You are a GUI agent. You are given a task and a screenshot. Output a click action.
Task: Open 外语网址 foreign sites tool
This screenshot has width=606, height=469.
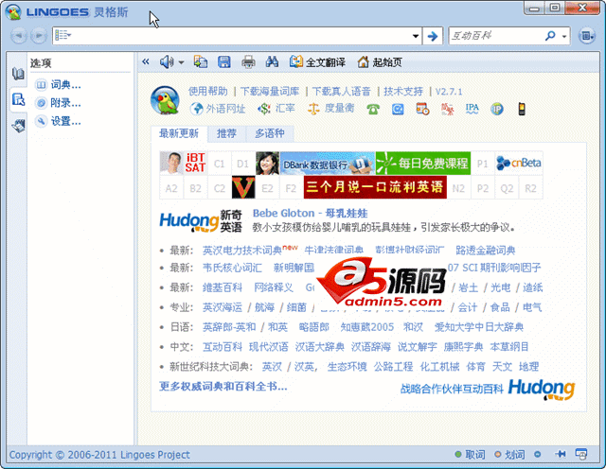[x=218, y=109]
